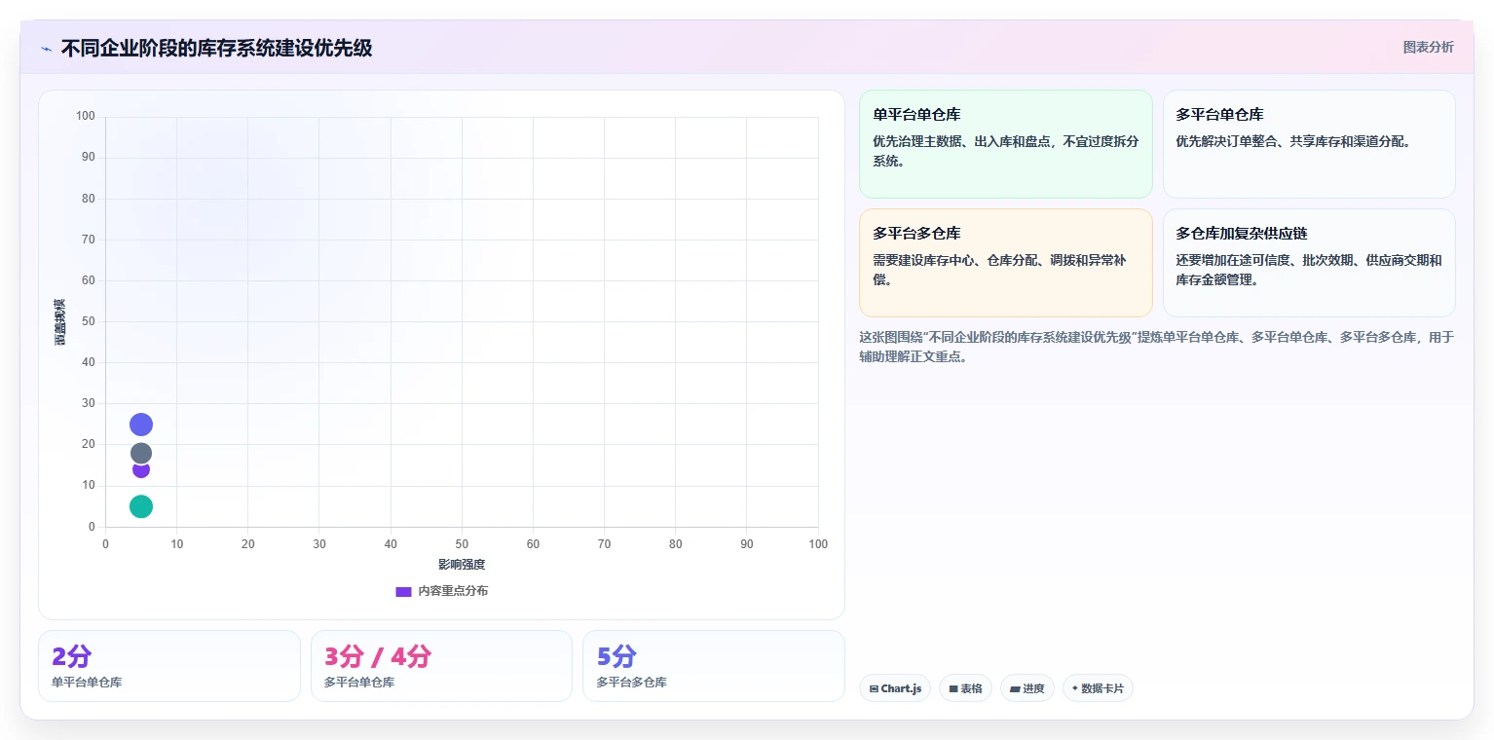Image resolution: width=1494 pixels, height=740 pixels.
Task: Click the lightning icon beside the title
Action: [46, 49]
